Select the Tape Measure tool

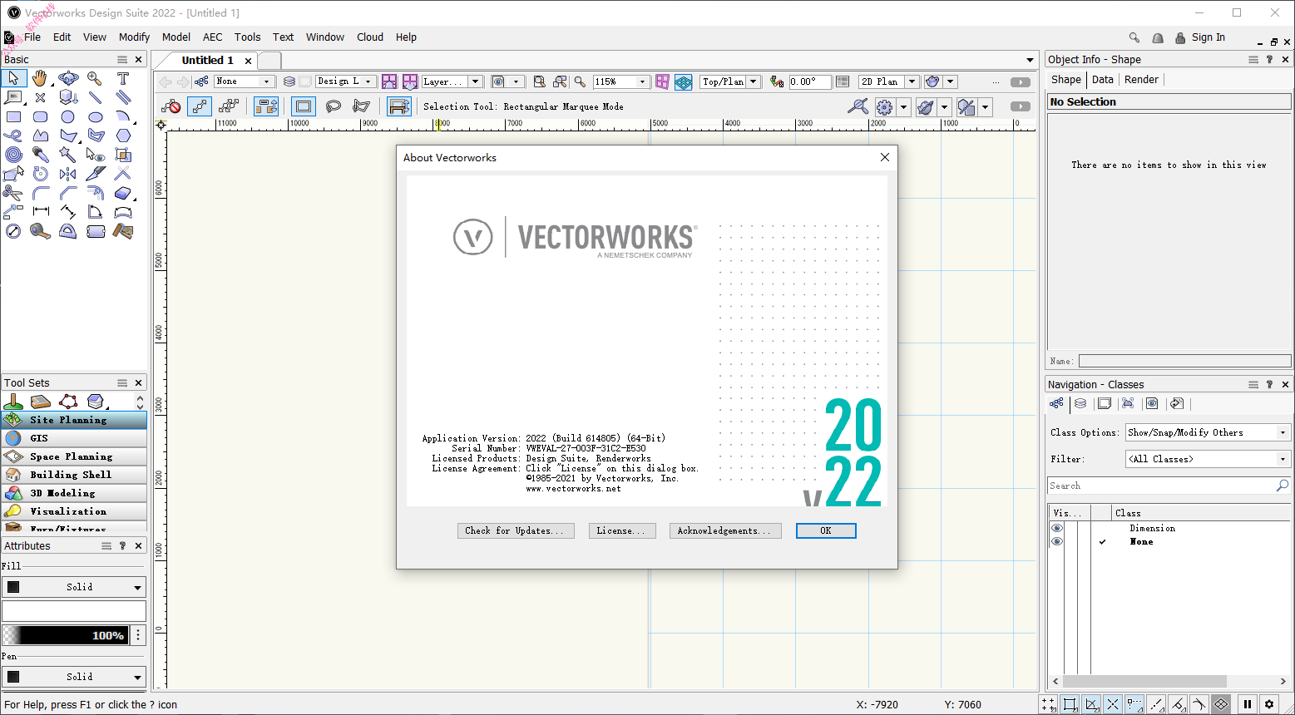[40, 231]
